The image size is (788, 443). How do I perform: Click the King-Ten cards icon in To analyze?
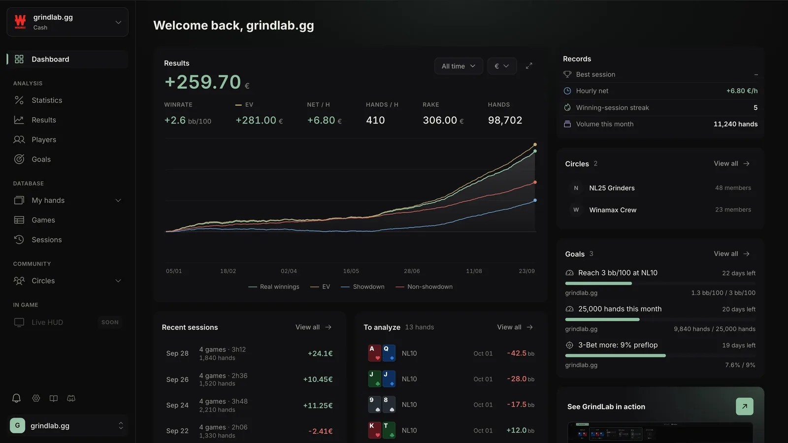click(382, 430)
